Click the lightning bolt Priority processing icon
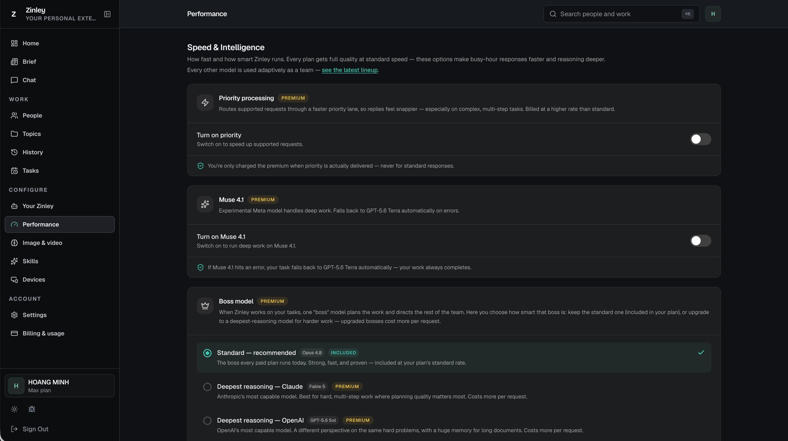This screenshot has width=788, height=441. click(205, 103)
